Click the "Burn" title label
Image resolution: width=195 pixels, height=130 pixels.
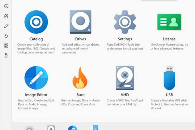coord(80,95)
